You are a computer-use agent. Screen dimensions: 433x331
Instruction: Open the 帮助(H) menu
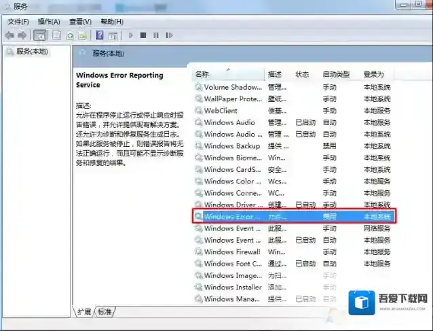pos(112,22)
